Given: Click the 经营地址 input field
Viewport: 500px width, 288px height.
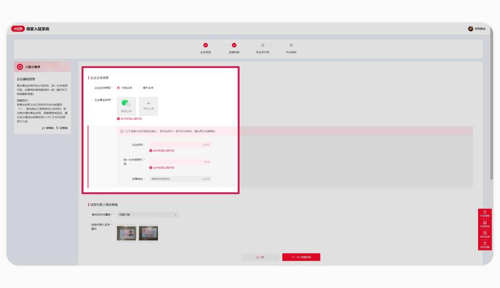Looking at the screenshot, I should [x=179, y=179].
